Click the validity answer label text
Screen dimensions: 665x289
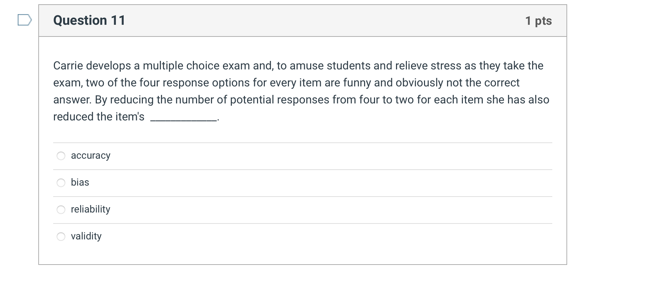[x=86, y=236]
